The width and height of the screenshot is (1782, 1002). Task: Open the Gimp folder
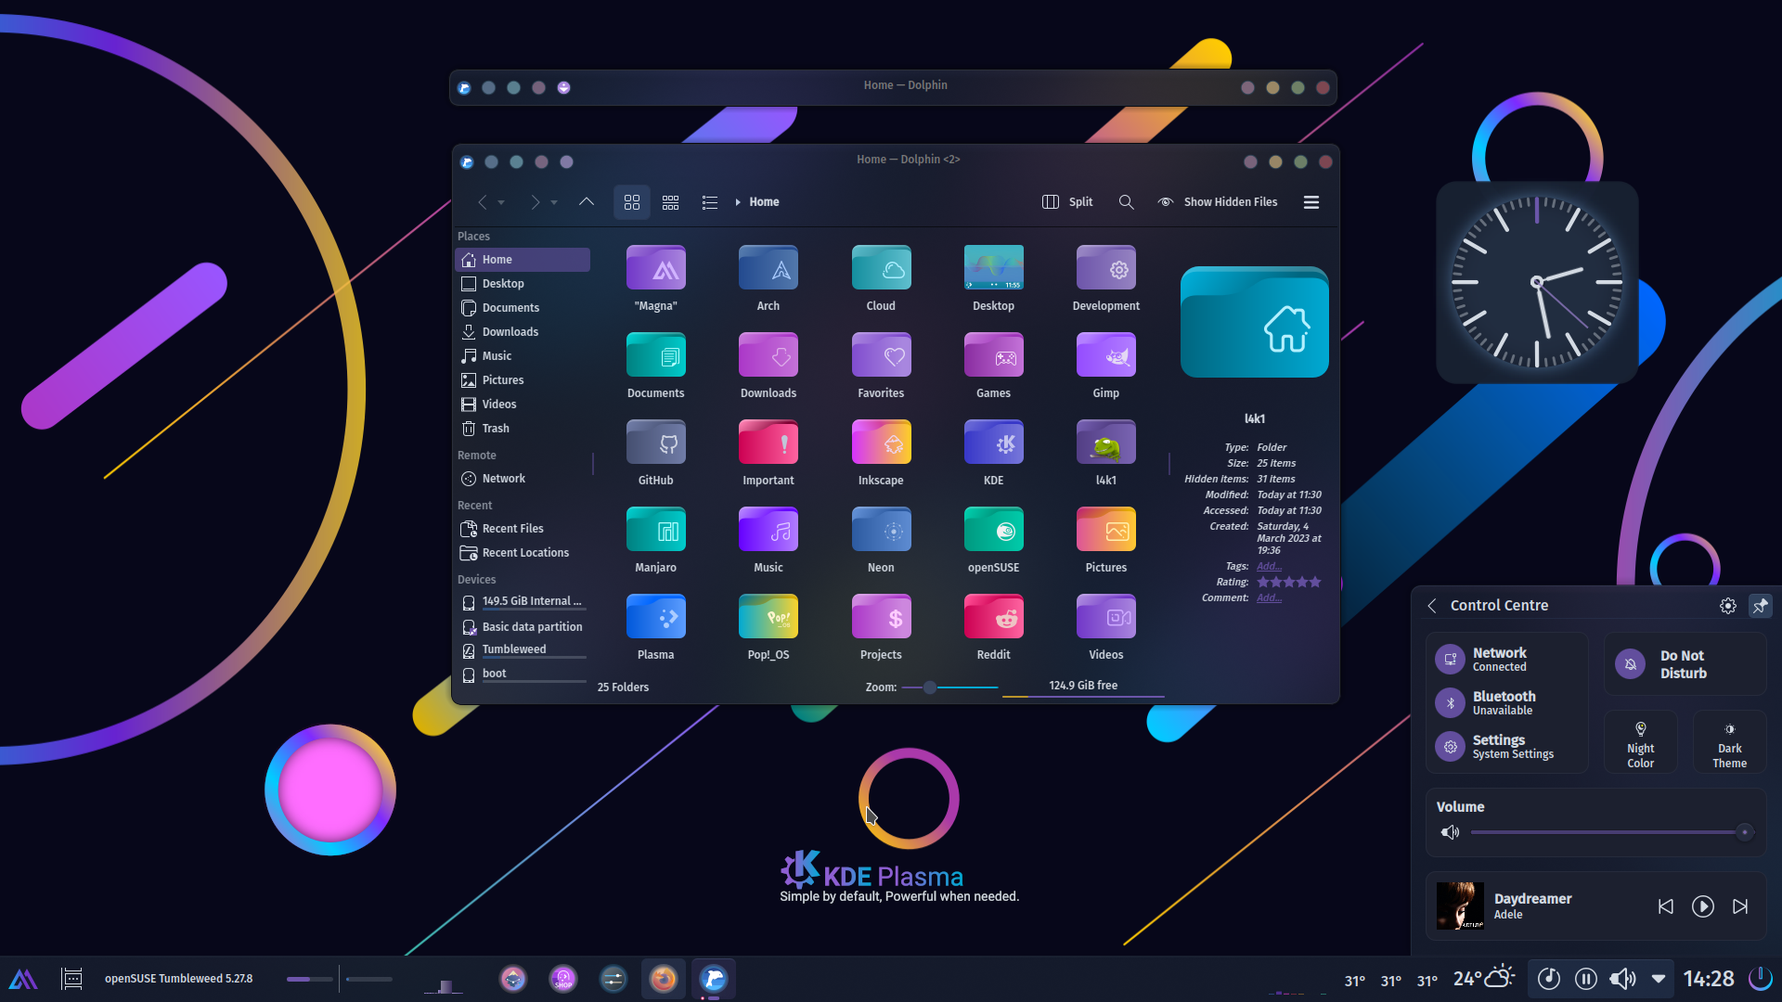tap(1105, 356)
